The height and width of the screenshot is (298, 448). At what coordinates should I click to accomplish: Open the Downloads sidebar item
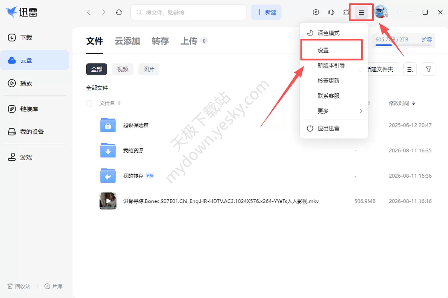point(34,37)
